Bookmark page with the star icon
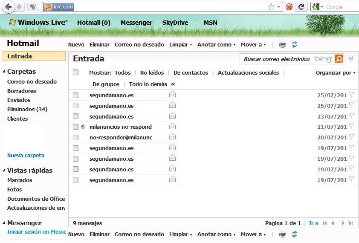 pyautogui.click(x=271, y=7)
